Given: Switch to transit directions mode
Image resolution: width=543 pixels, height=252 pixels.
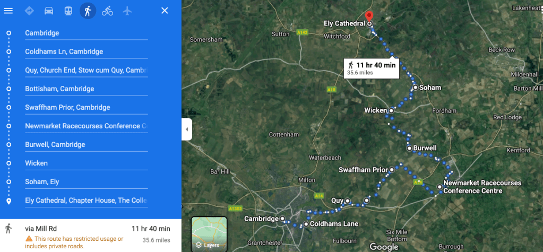Looking at the screenshot, I should coord(68,11).
